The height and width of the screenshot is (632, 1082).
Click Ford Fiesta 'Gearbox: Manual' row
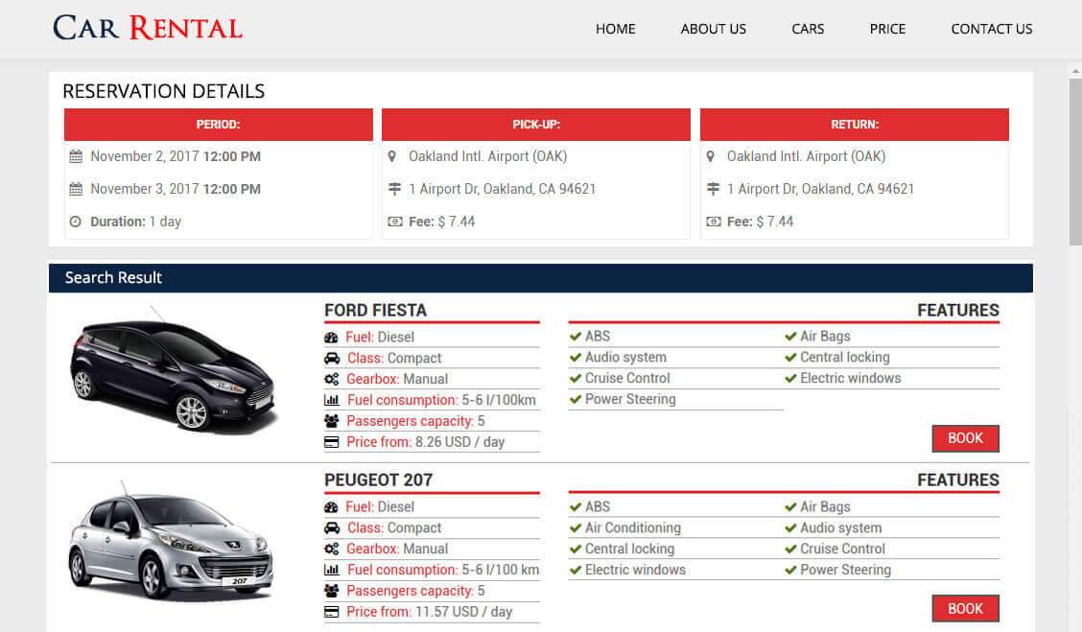432,380
